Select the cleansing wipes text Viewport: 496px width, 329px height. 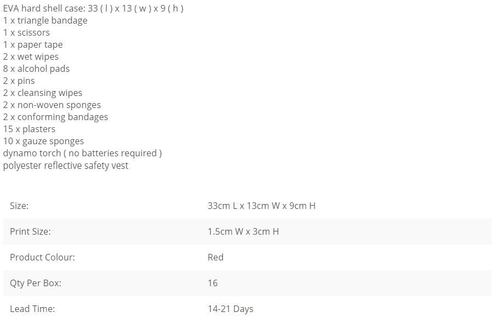coord(43,93)
